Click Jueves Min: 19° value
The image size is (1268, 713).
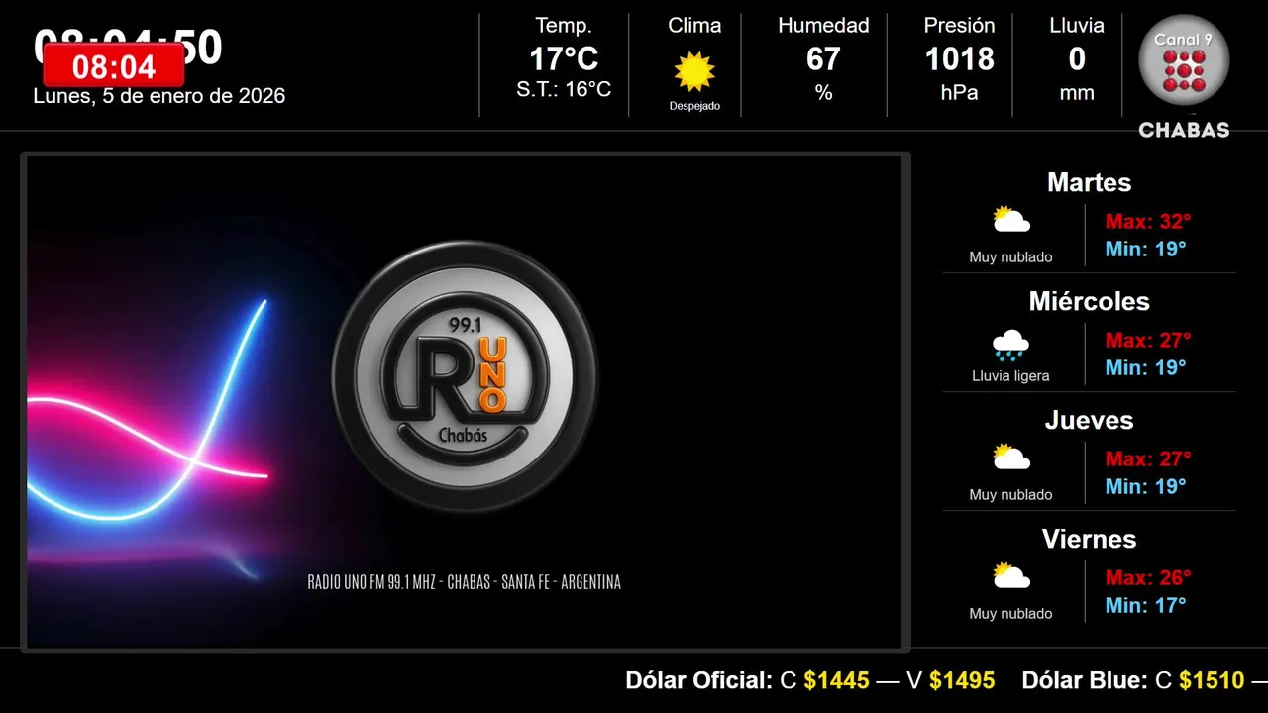pos(1145,486)
